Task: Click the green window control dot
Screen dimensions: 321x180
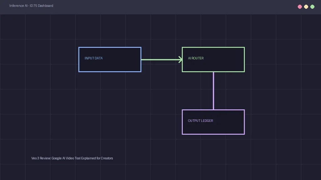Action: (313, 7)
